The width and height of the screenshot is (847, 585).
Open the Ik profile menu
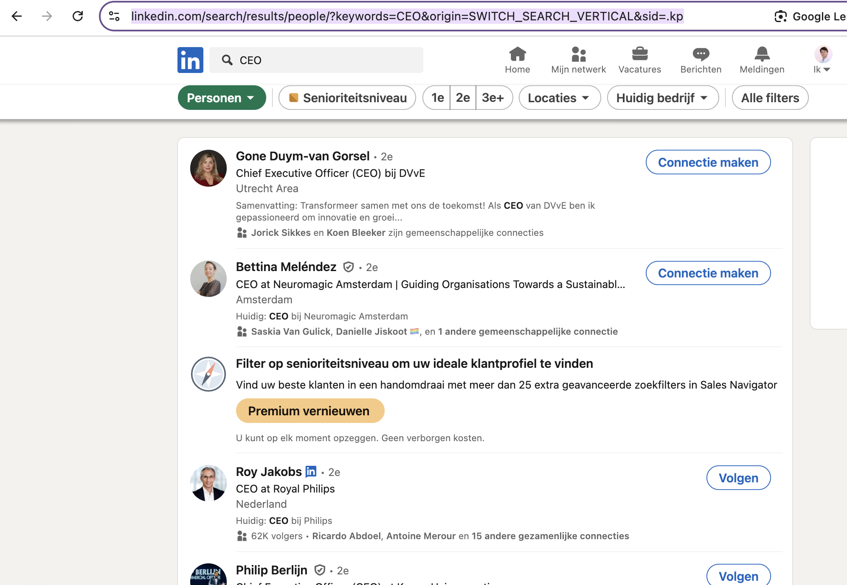822,60
